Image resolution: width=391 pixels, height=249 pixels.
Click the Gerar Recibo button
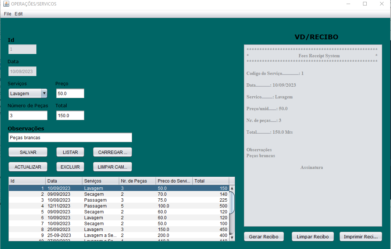tap(264, 237)
